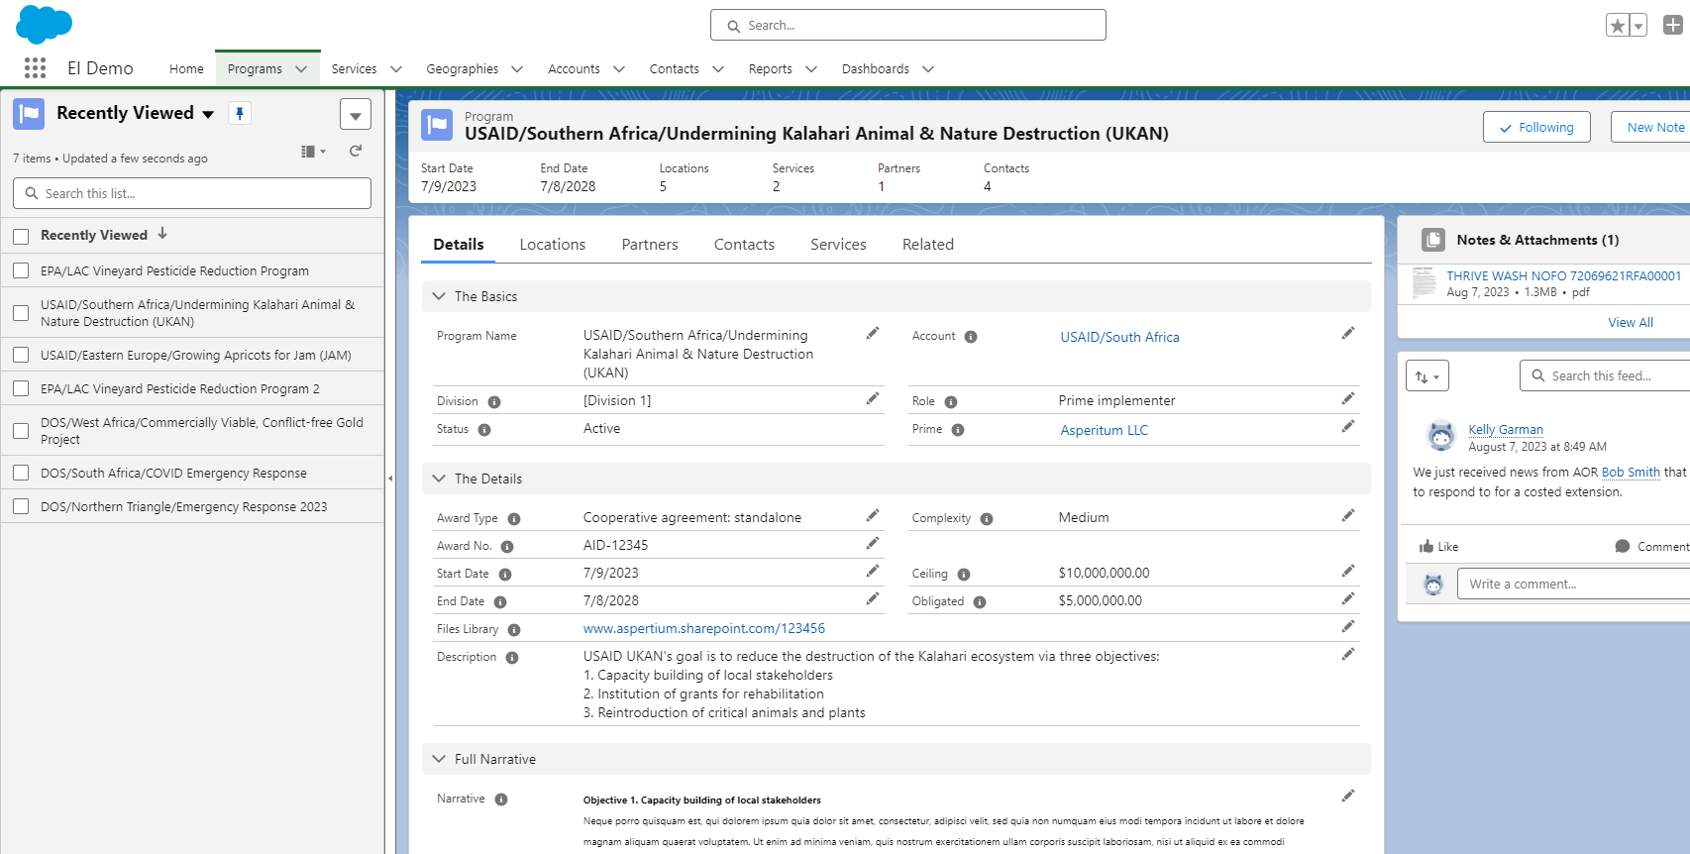Open the feed sort order dropdown

(1427, 375)
